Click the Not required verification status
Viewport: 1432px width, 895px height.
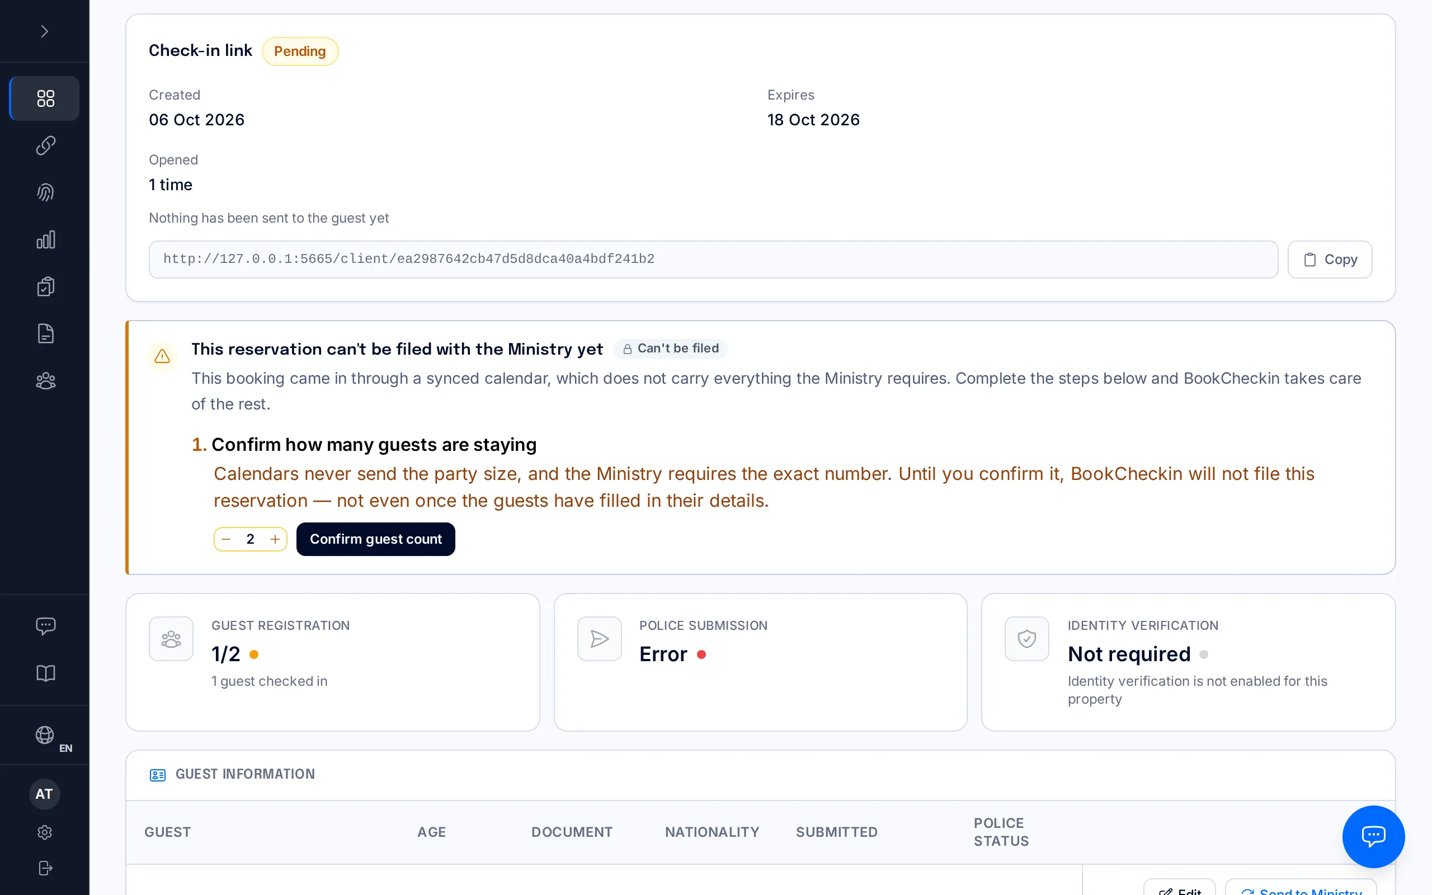tap(1129, 654)
